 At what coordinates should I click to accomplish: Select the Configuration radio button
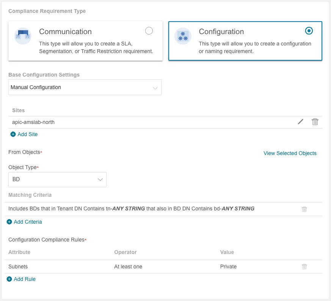309,31
